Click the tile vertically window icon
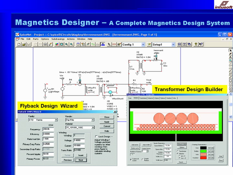233x175 pixels. 184,44
